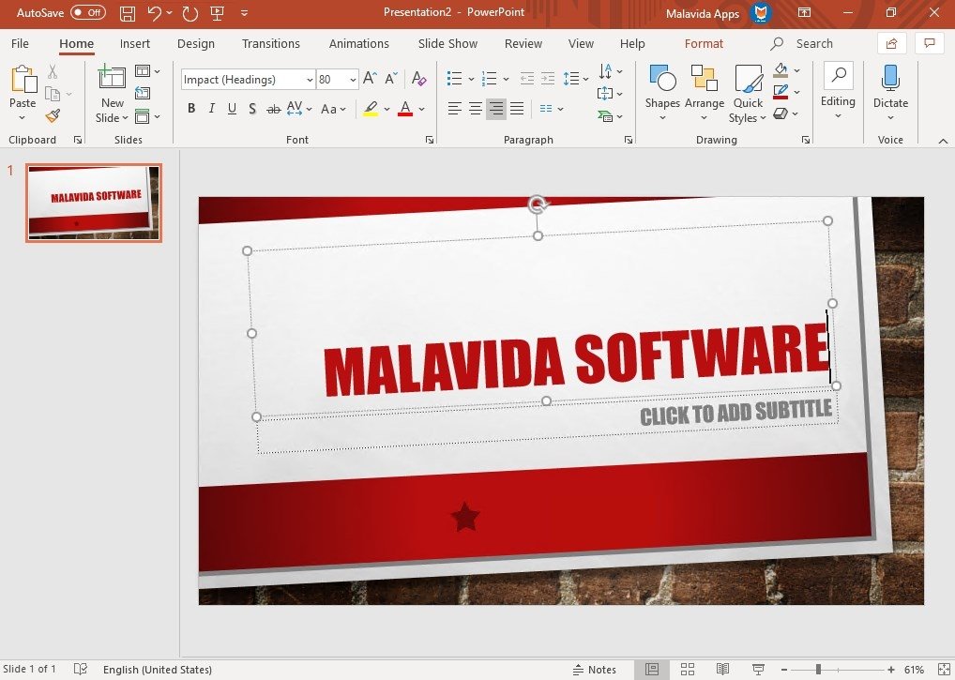Open the font name dropdown
This screenshot has width=955, height=680.
[x=310, y=79]
